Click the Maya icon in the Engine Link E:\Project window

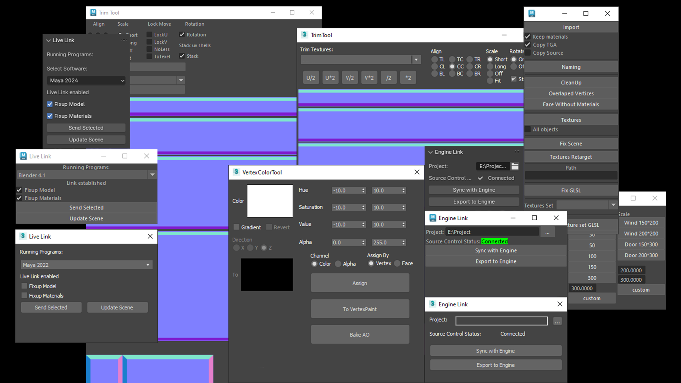click(433, 218)
